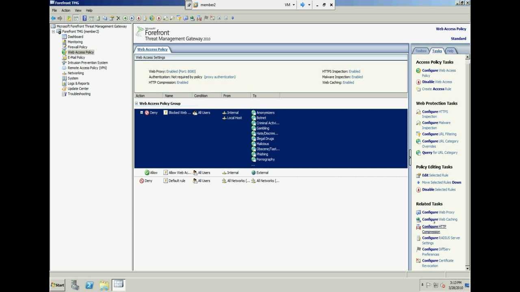The width and height of the screenshot is (520, 292).
Task: Select Remote Access Policy (VPN) node
Action: (x=87, y=68)
